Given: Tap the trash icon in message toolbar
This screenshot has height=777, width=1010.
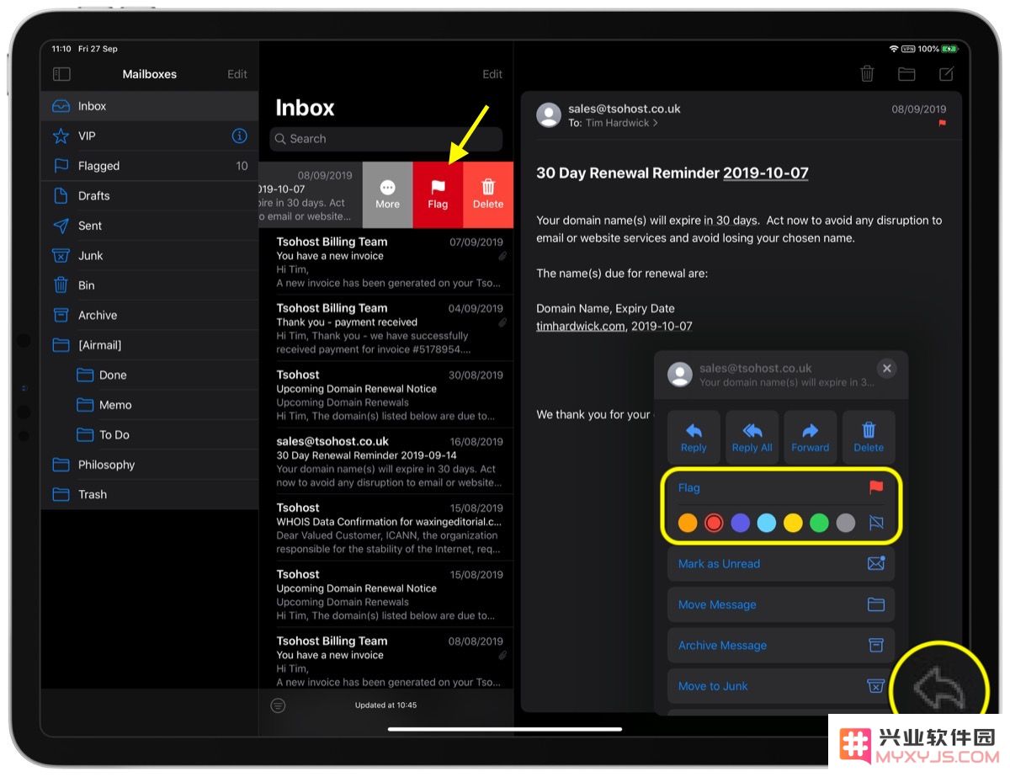Looking at the screenshot, I should click(867, 74).
